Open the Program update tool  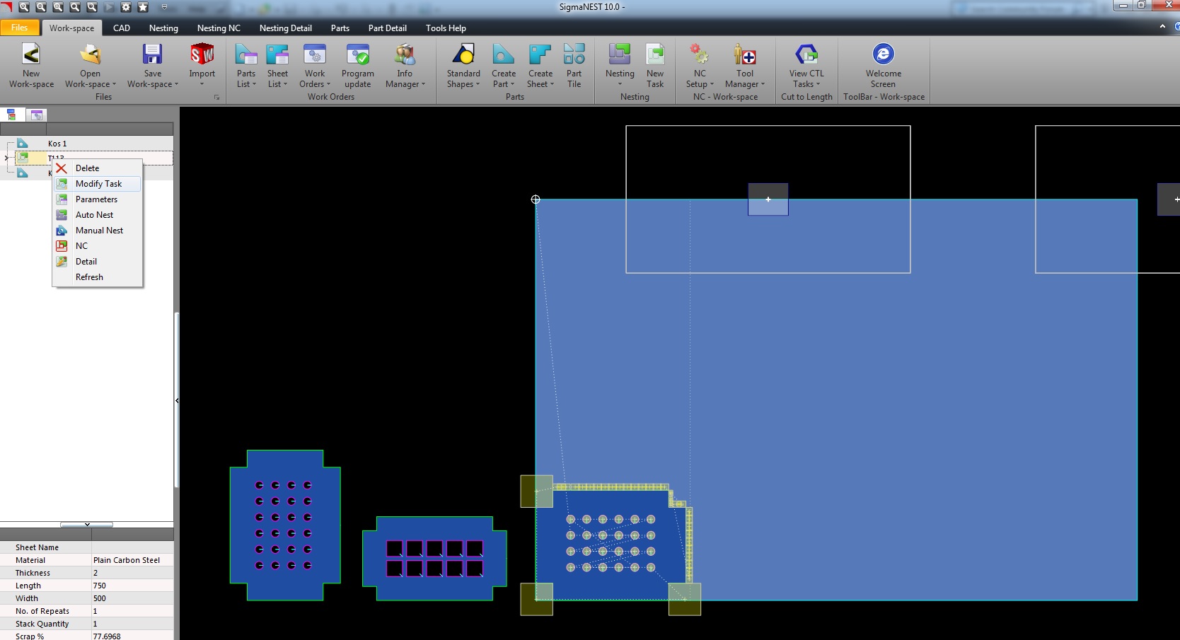(357, 55)
